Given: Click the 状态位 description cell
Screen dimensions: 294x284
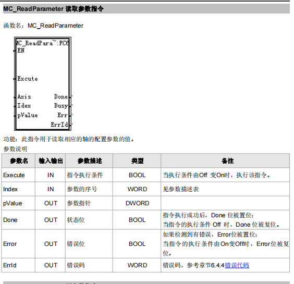Looking at the screenshot, I should tap(89, 220).
